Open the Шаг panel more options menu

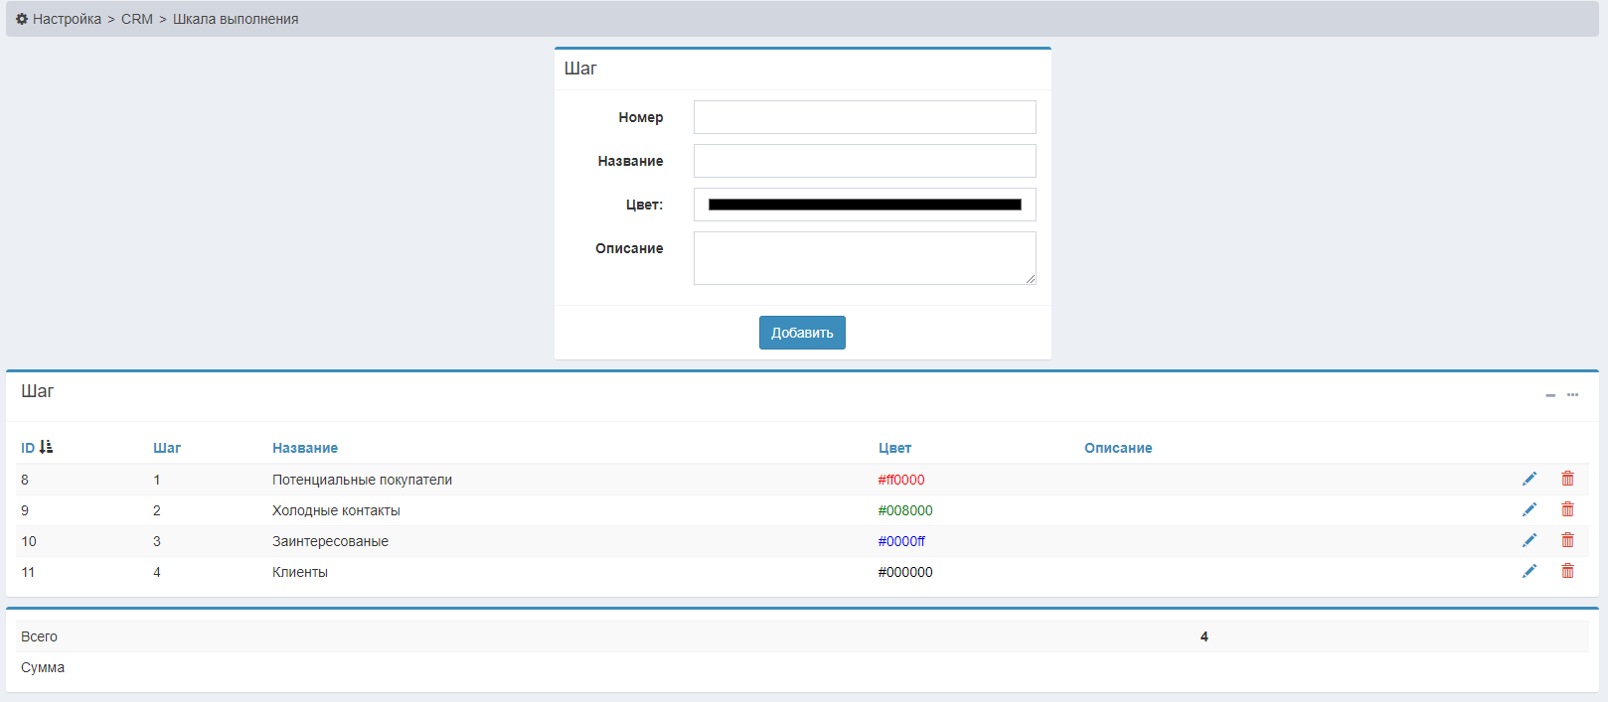point(1572,395)
